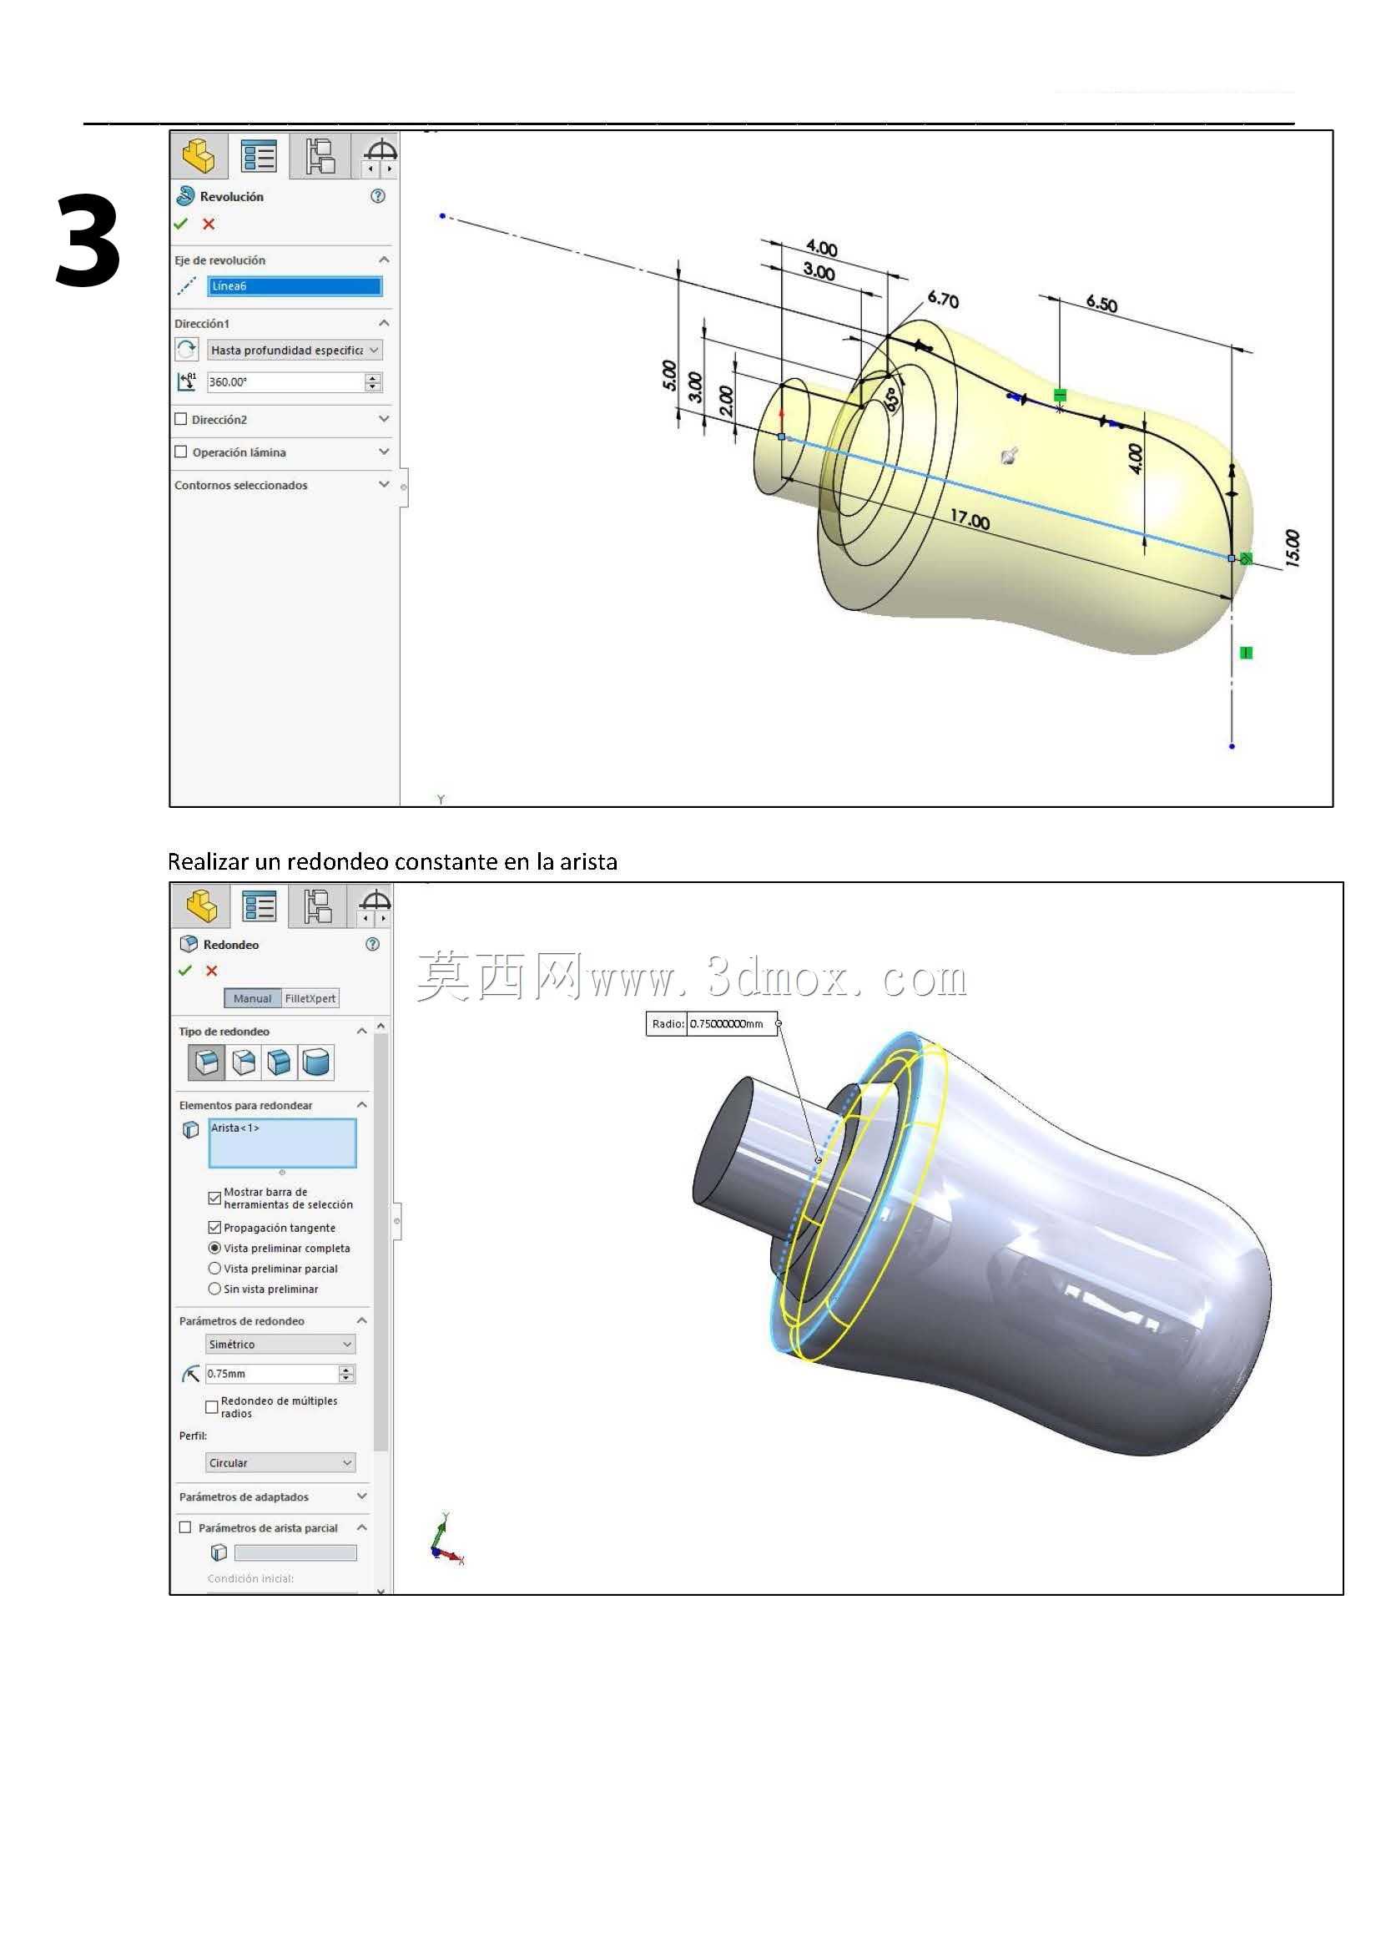Collapse Parámetros de arista parcial section chevron
The width and height of the screenshot is (1381, 1953).
click(x=362, y=1527)
